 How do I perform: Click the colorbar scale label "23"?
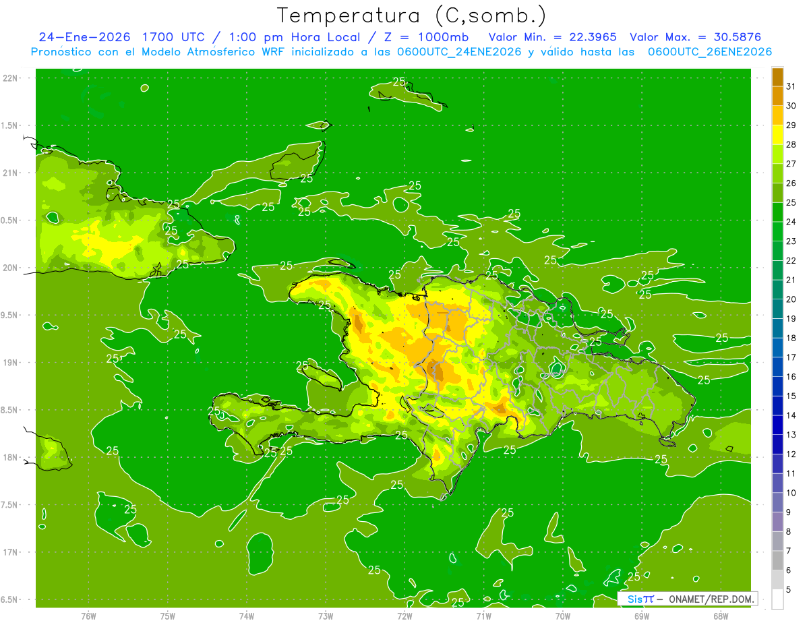coord(791,241)
